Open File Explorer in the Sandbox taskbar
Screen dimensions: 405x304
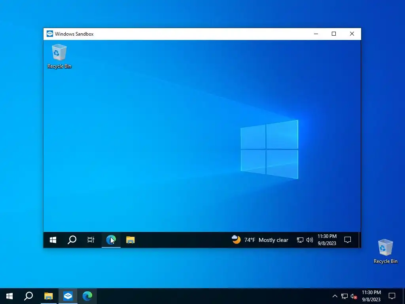131,240
